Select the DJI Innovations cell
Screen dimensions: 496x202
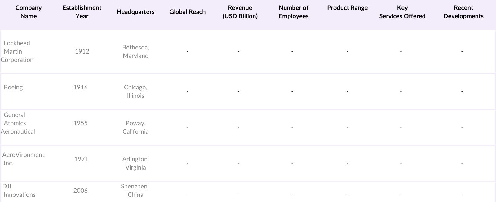coord(19,190)
